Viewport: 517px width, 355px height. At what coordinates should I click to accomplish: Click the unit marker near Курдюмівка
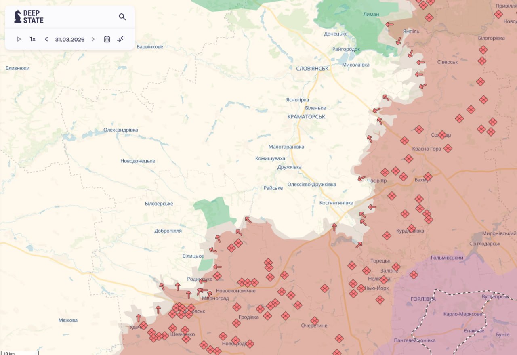tap(411, 229)
